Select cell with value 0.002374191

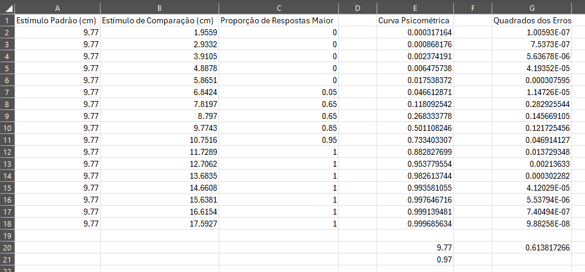(415, 56)
